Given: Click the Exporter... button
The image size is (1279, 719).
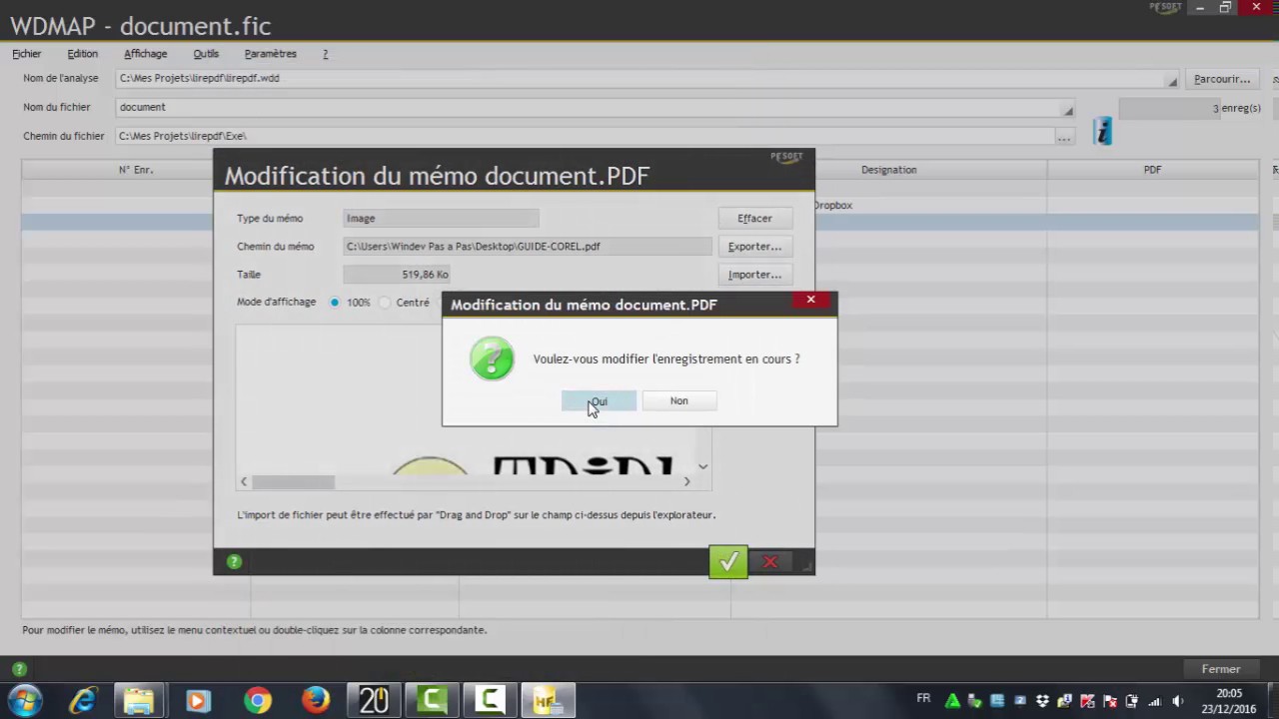Looking at the screenshot, I should coord(754,247).
